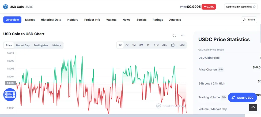Open the Overview tab
Screen dimensions: 261x117
[12, 20]
